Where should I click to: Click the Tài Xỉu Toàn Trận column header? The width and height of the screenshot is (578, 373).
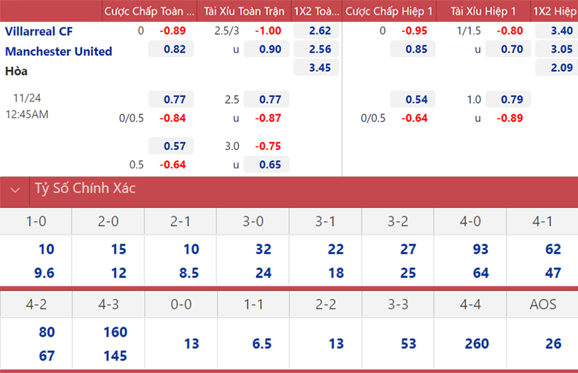pos(244,11)
